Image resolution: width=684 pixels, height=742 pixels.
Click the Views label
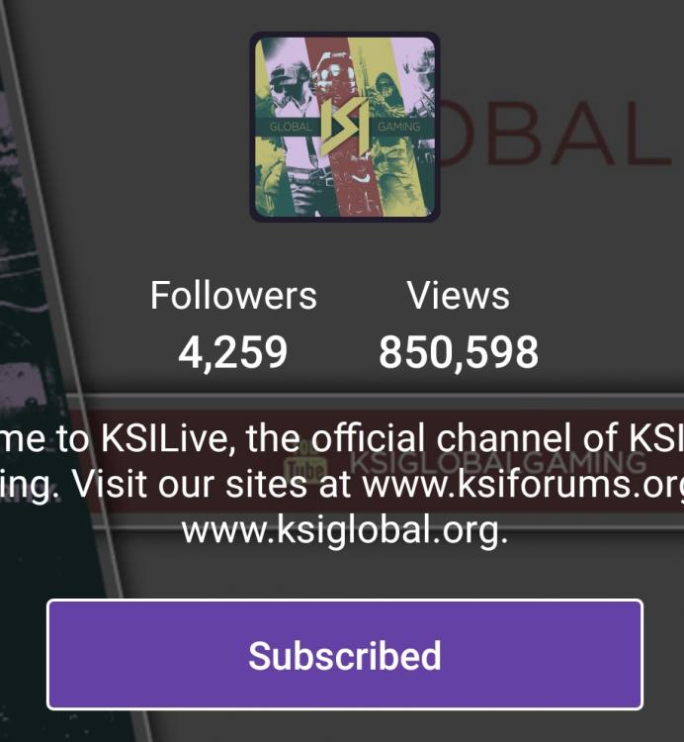[459, 295]
